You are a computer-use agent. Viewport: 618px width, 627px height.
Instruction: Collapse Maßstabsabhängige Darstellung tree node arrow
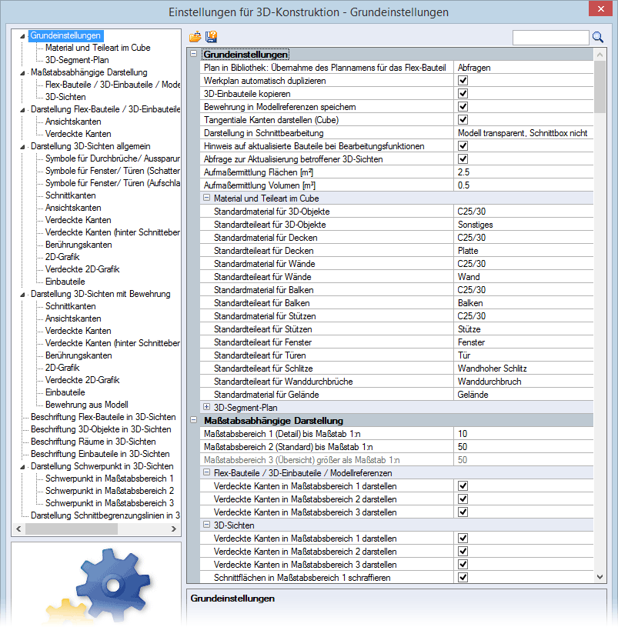point(22,73)
